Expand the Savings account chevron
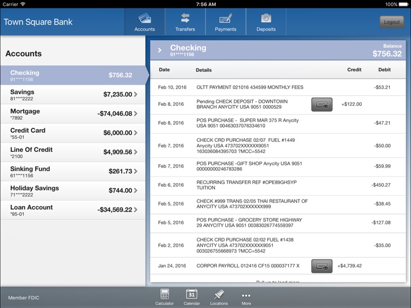This screenshot has height=308, width=411. [136, 94]
